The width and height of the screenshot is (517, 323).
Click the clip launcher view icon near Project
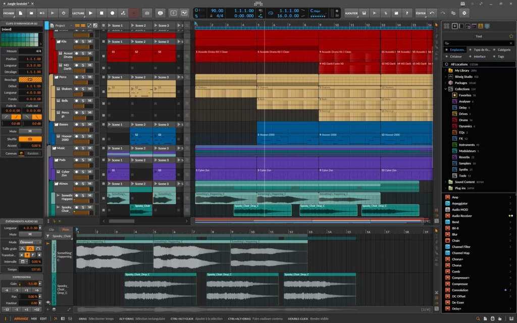[77, 25]
